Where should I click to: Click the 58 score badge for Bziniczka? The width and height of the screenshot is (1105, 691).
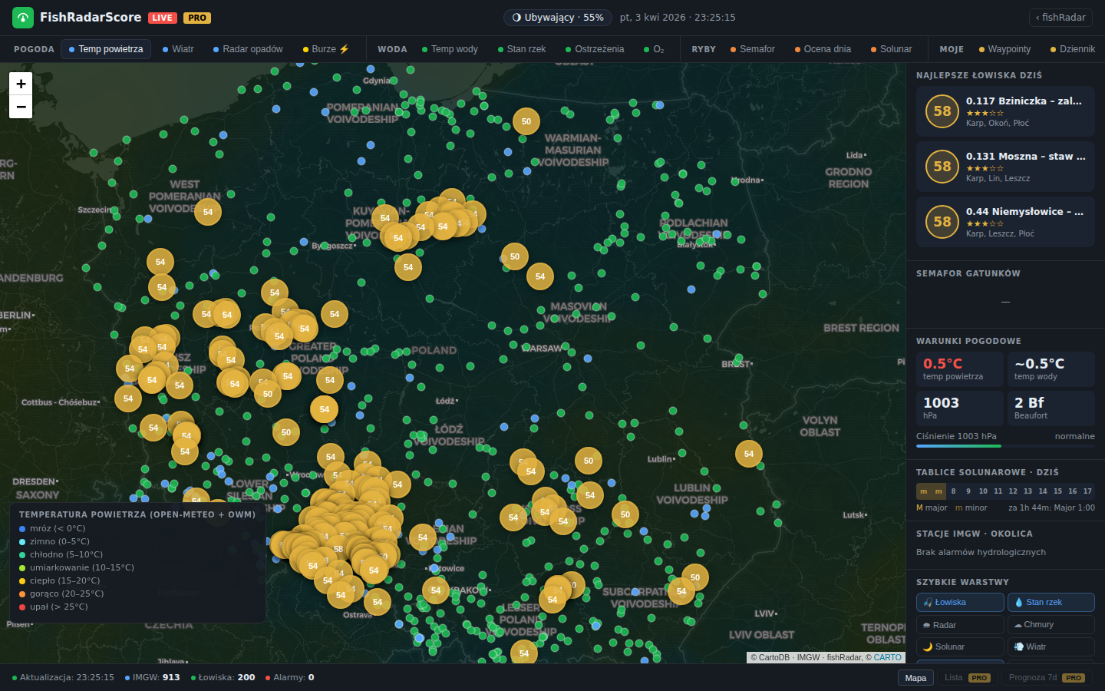click(x=942, y=111)
